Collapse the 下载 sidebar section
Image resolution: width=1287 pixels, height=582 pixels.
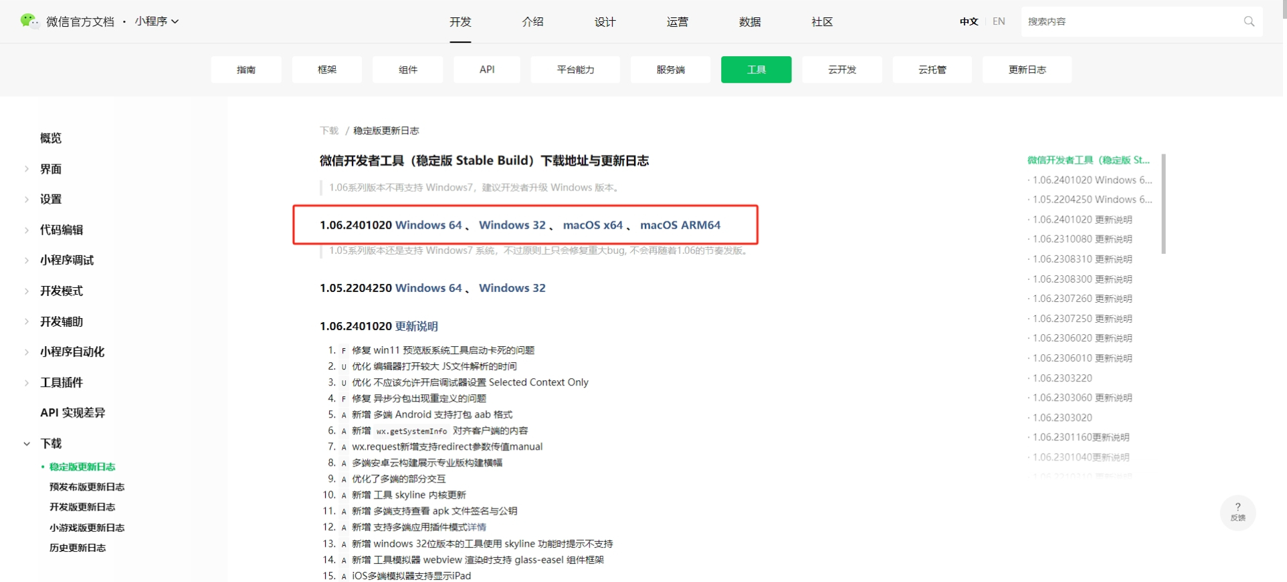pyautogui.click(x=27, y=444)
